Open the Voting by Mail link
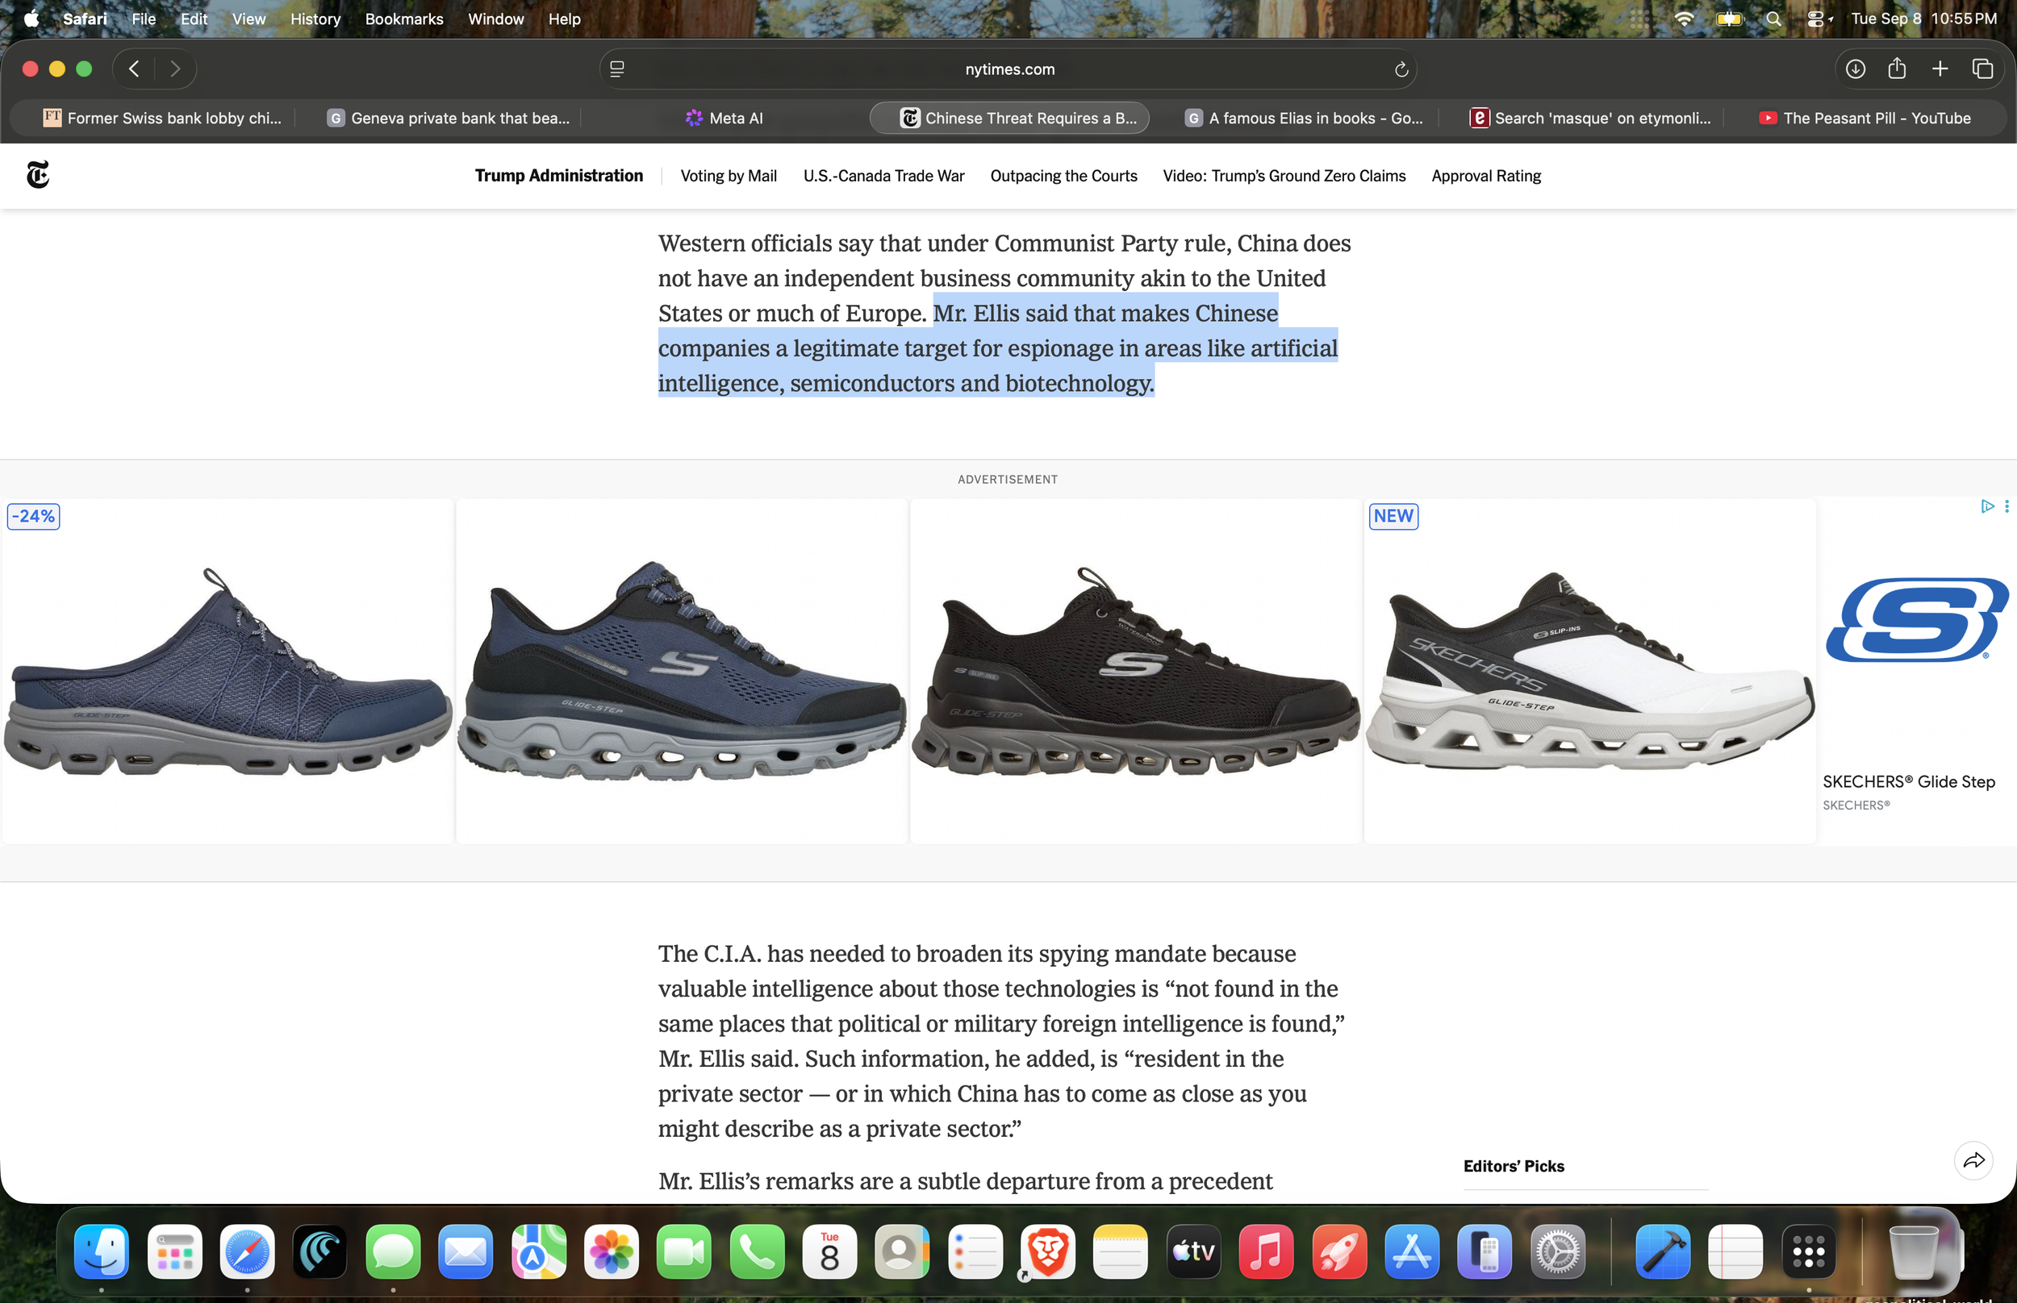2017x1303 pixels. (x=728, y=176)
